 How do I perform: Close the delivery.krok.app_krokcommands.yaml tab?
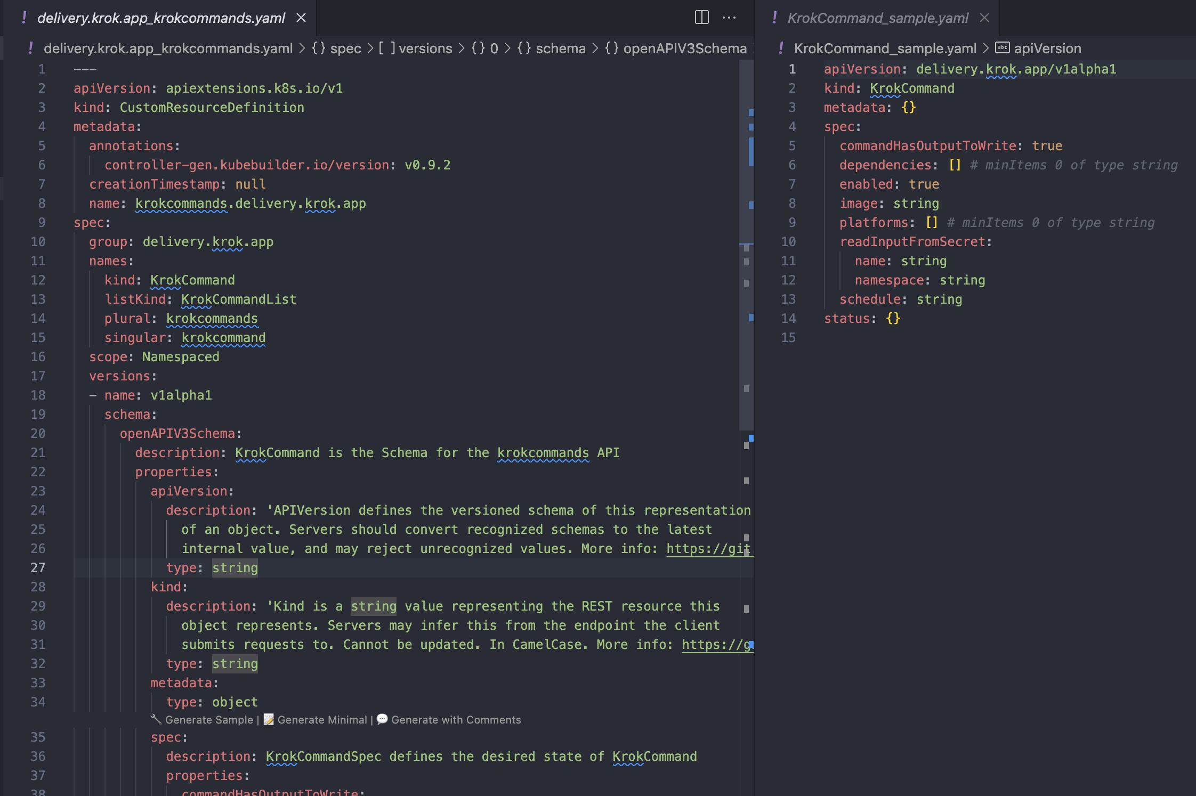coord(301,18)
